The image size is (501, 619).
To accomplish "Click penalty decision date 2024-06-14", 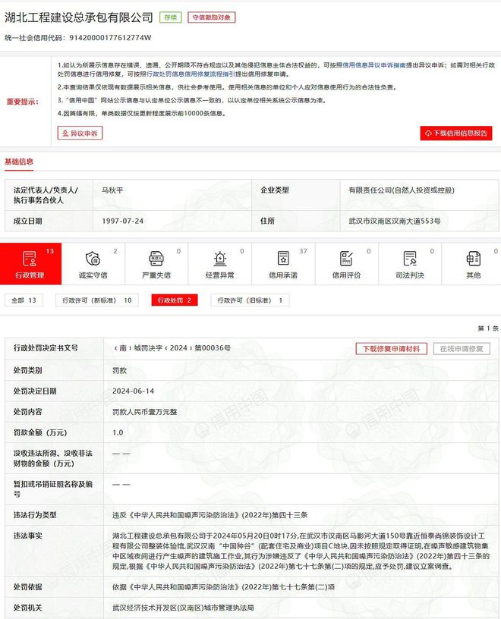I will coord(133,391).
